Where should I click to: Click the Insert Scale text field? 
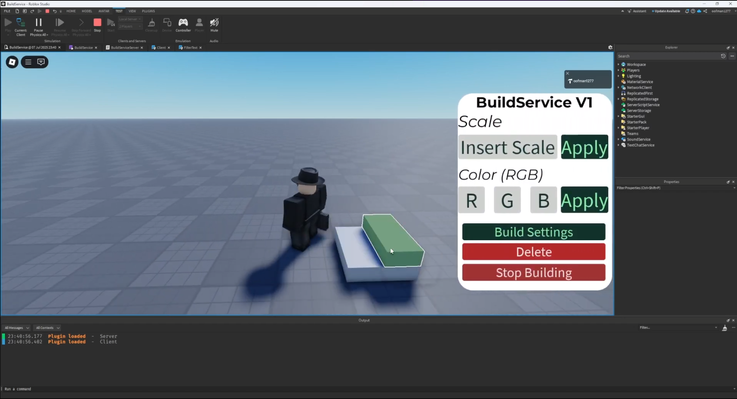(507, 147)
